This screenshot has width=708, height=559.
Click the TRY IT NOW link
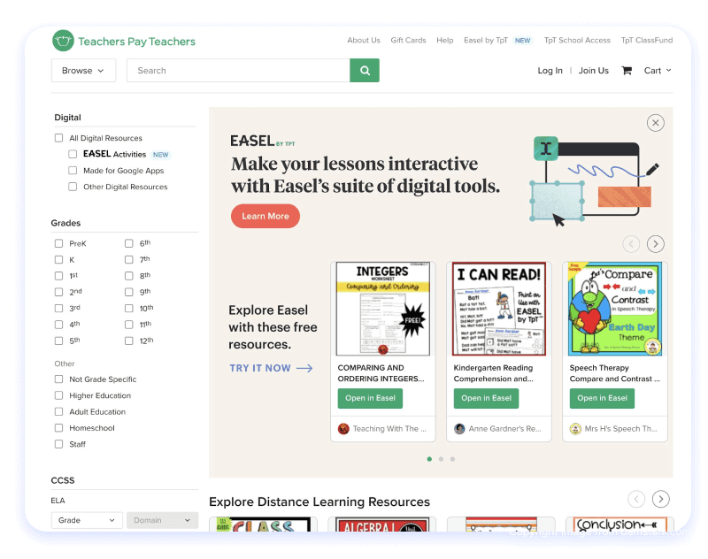(x=271, y=368)
